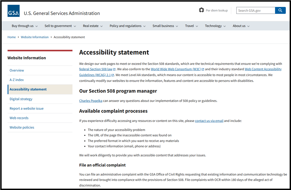This screenshot has height=190, width=291.
Task: Open the Policy and regulations menu
Action: [x=128, y=26]
